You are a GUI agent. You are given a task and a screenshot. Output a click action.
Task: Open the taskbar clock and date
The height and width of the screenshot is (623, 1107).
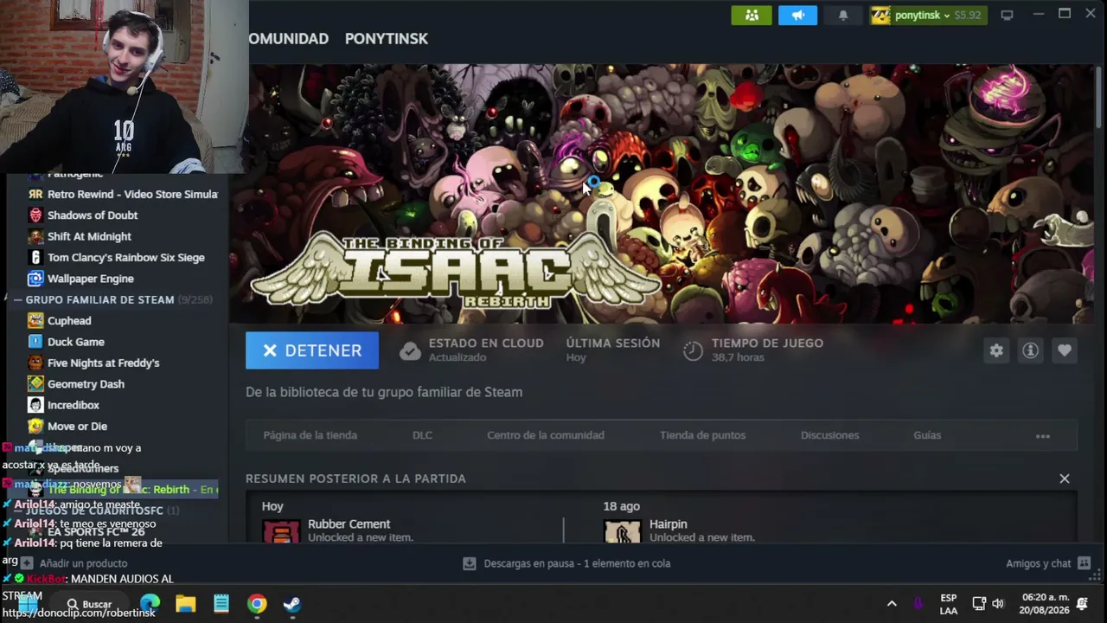[1046, 603]
